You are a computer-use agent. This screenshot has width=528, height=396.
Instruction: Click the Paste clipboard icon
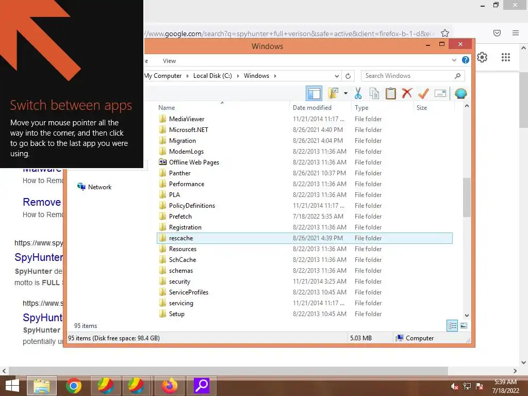[391, 93]
